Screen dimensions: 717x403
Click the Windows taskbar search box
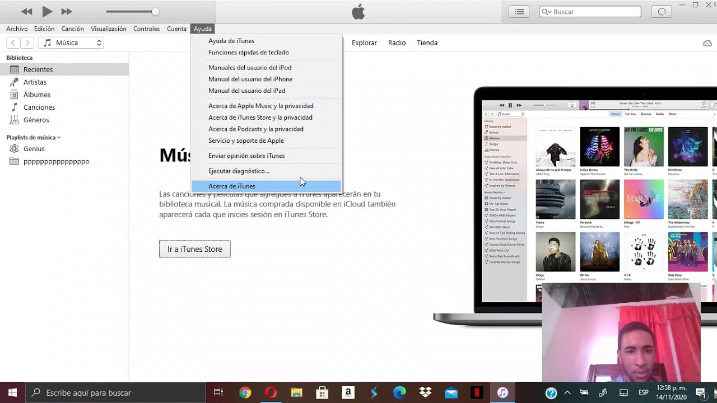coord(116,392)
